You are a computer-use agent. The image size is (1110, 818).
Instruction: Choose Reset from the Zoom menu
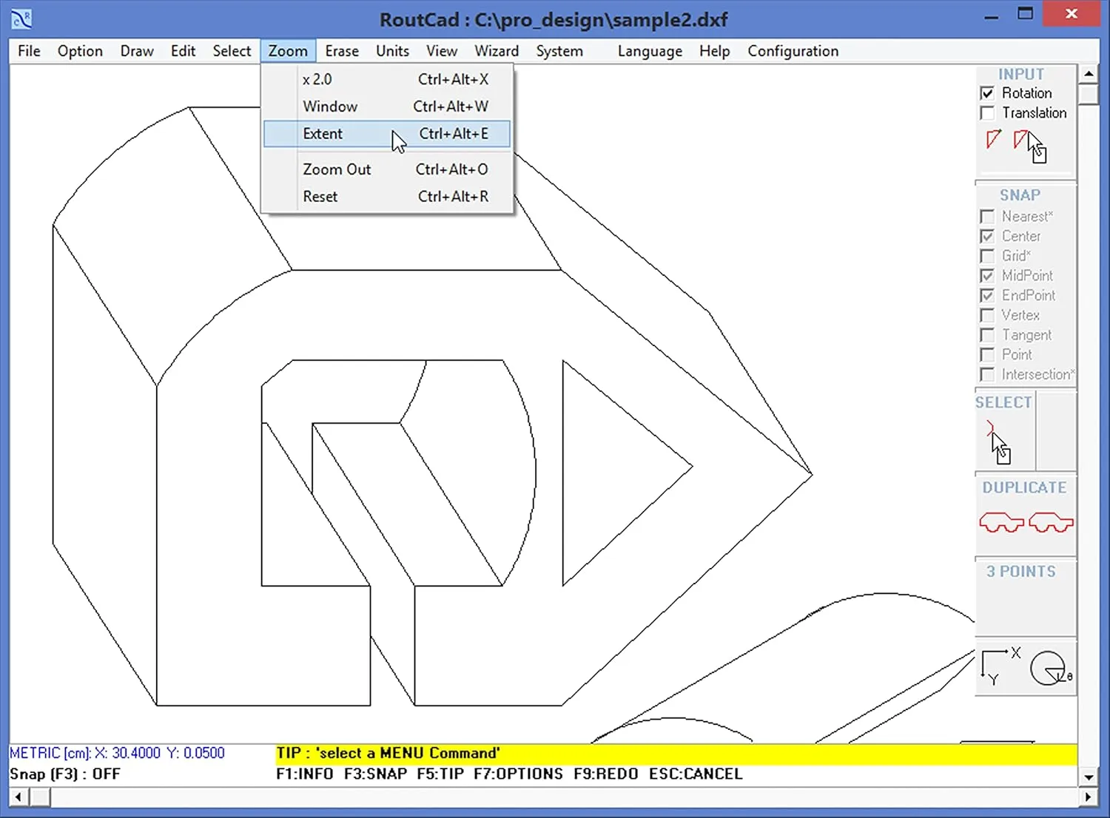[x=320, y=196]
